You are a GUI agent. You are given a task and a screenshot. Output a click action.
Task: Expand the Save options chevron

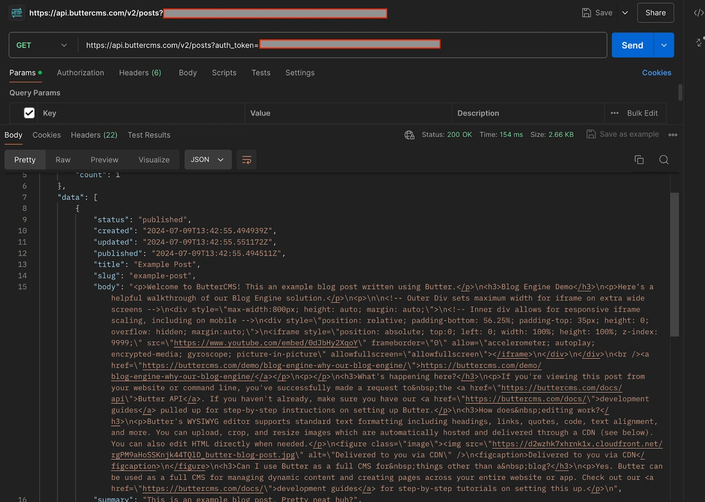(x=625, y=12)
